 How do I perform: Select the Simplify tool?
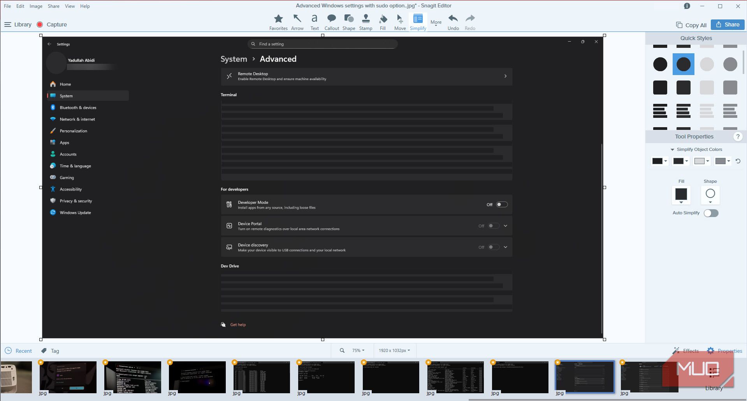click(418, 22)
